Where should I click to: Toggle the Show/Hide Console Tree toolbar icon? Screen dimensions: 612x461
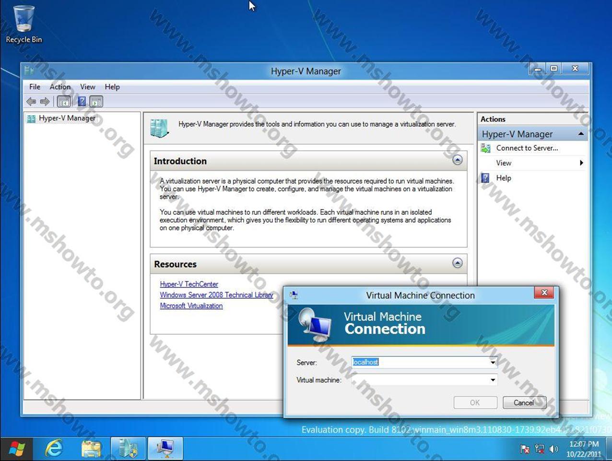pyautogui.click(x=64, y=102)
